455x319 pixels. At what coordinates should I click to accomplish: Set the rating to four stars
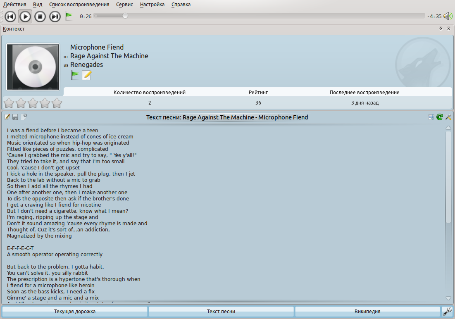(x=45, y=103)
